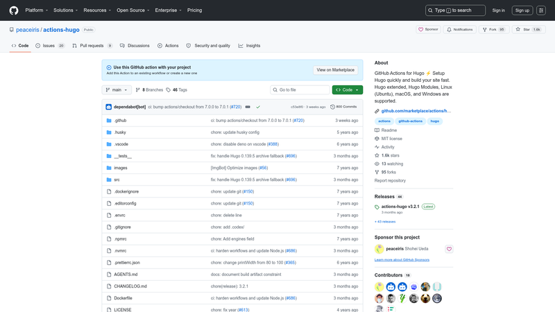Open the AGENTS.md file

[x=126, y=275]
